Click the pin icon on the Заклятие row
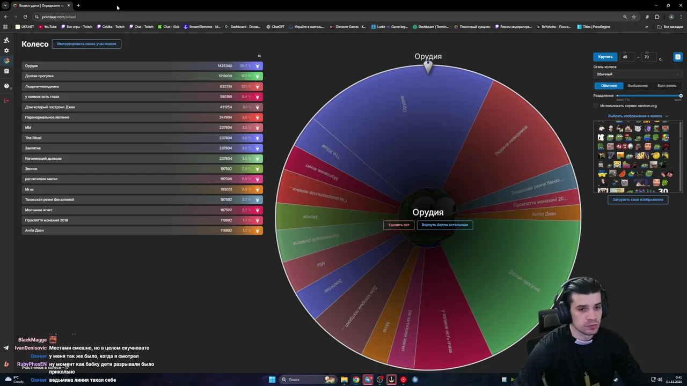 point(258,149)
